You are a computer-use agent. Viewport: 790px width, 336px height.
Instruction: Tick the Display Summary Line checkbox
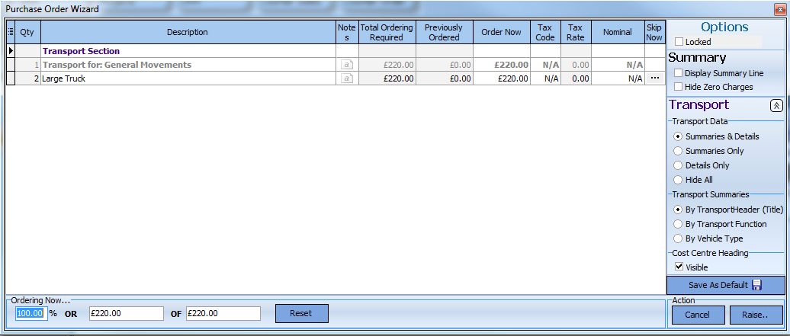679,73
